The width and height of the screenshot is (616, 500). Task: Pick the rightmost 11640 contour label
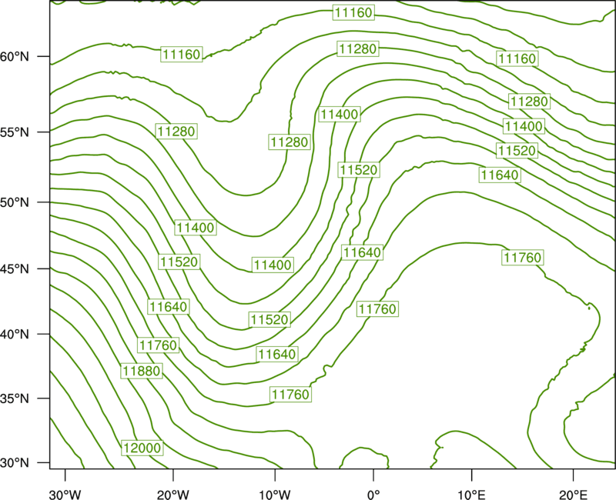point(500,175)
